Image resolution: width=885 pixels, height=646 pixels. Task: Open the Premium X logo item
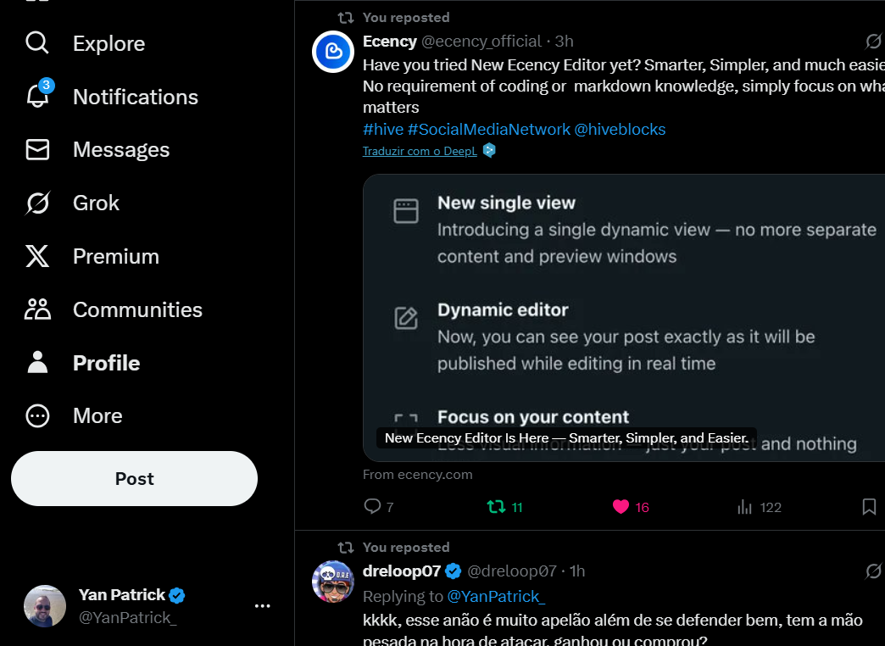coord(37,256)
